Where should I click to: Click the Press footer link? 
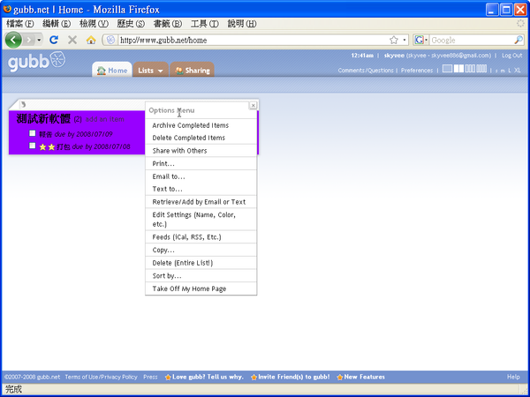tap(150, 377)
